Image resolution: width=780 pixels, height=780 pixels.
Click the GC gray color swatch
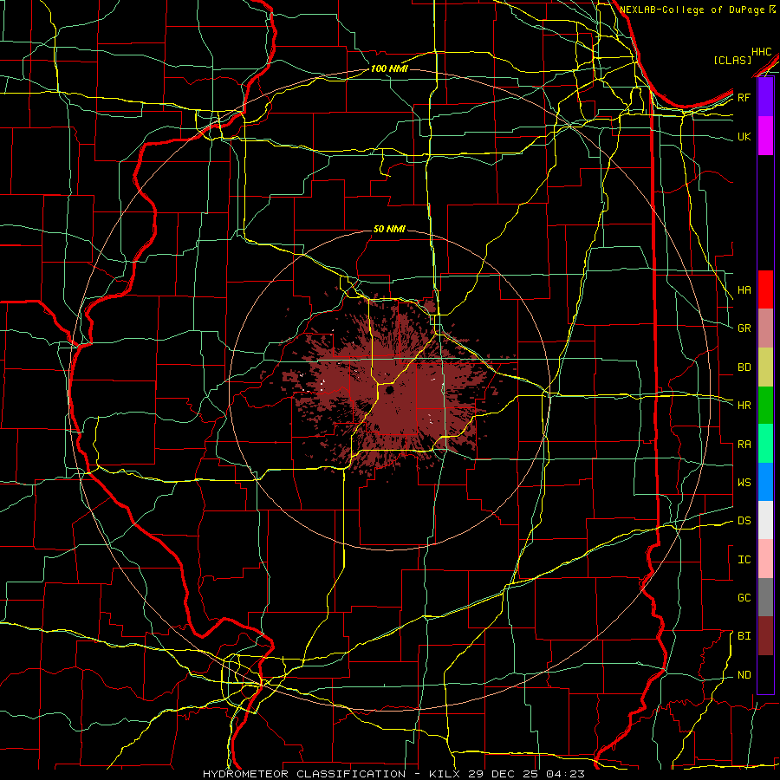coord(765,597)
